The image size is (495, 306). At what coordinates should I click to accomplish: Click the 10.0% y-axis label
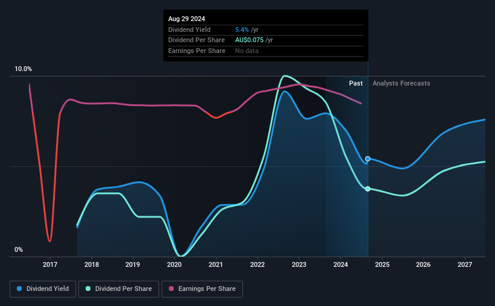(x=23, y=69)
